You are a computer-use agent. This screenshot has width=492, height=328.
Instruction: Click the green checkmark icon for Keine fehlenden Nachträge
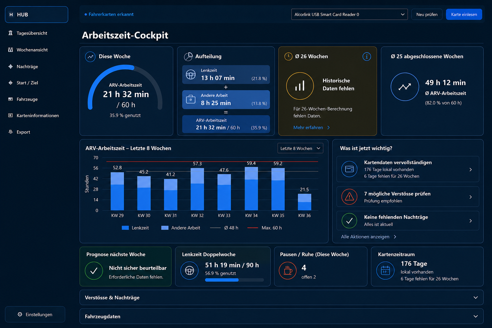click(349, 221)
